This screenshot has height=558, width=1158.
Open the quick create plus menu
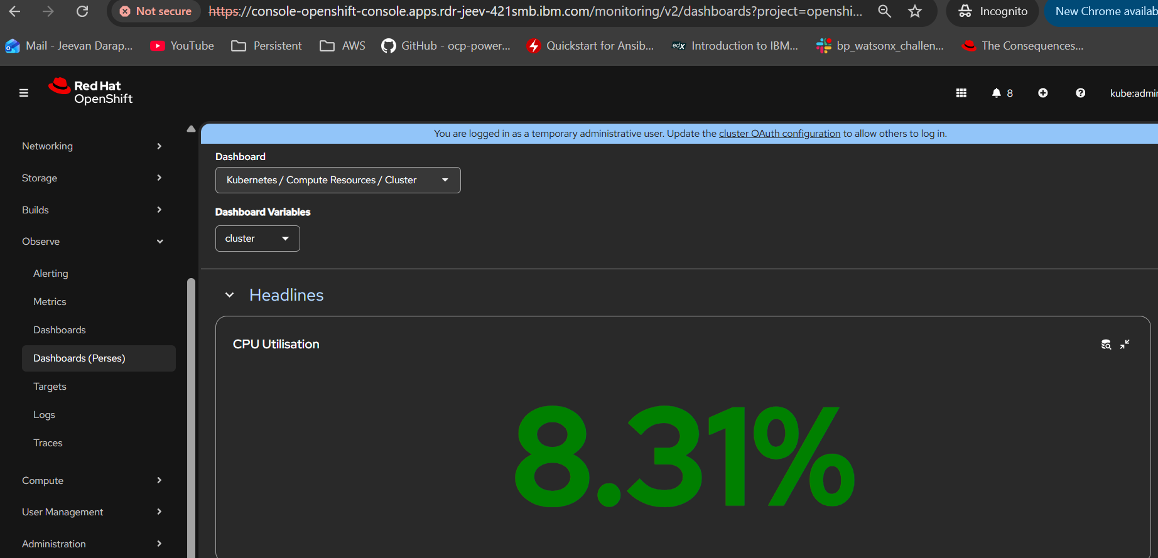[1042, 93]
